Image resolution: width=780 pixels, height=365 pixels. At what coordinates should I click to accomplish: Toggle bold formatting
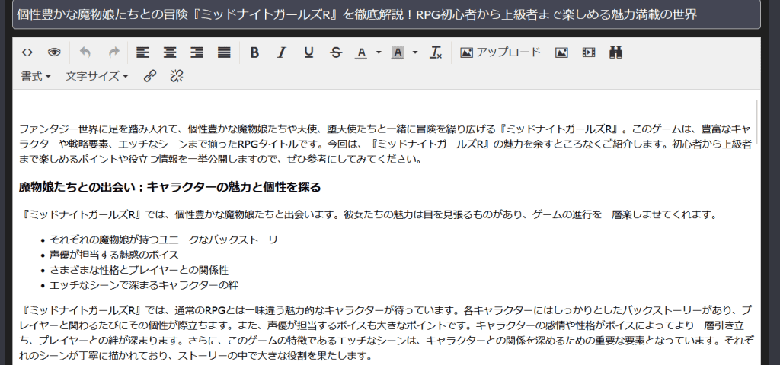(254, 52)
